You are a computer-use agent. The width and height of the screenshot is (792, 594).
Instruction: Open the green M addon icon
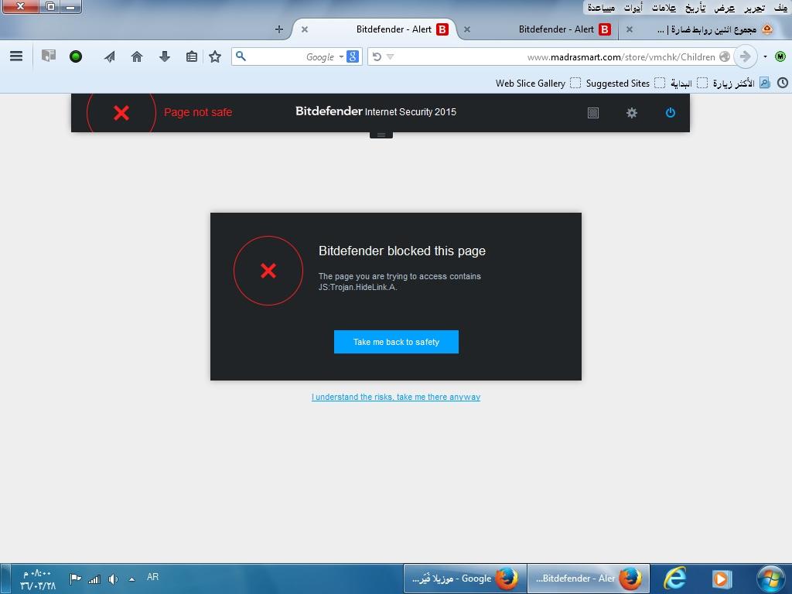(780, 56)
